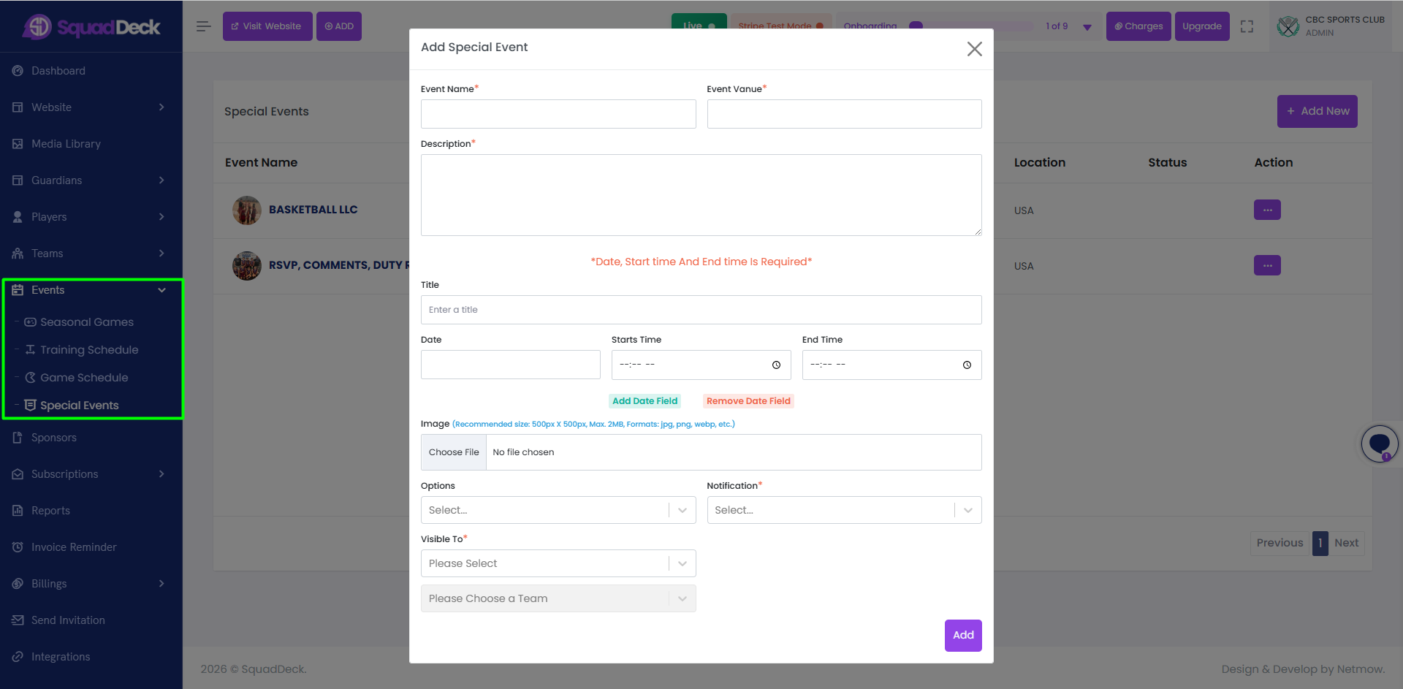
Task: Click the onboarding progress bar
Action: coord(972,26)
